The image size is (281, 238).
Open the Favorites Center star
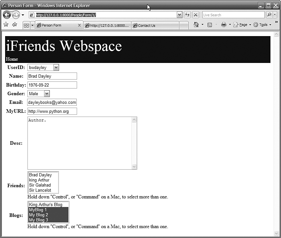click(6, 24)
